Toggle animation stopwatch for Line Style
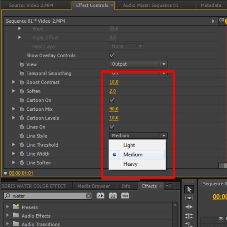 coord(22,136)
